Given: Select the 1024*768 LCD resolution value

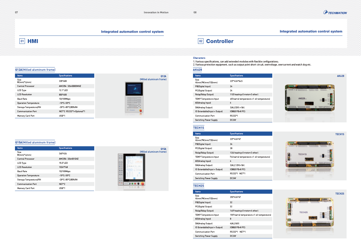Looking at the screenshot, I should coord(63,167).
